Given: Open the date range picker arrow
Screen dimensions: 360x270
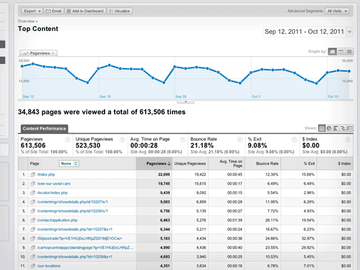Looking at the screenshot, I should click(x=349, y=32).
